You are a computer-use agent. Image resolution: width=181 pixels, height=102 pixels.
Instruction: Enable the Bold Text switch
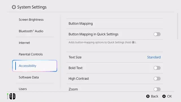coord(157,68)
